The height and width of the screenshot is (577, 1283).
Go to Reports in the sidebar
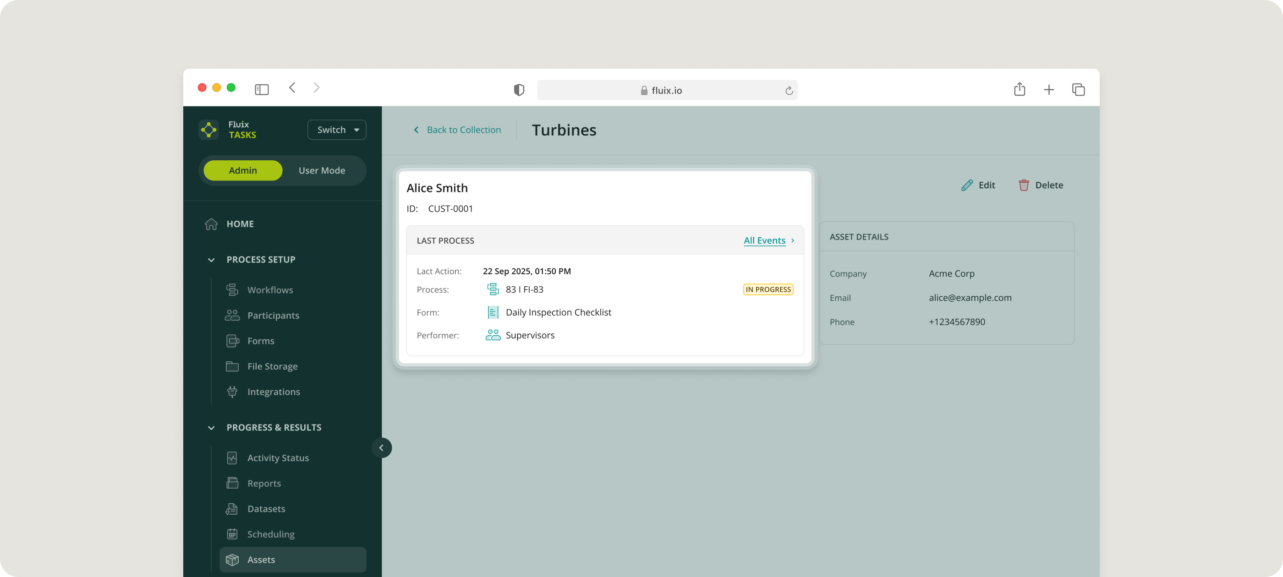[x=264, y=484]
